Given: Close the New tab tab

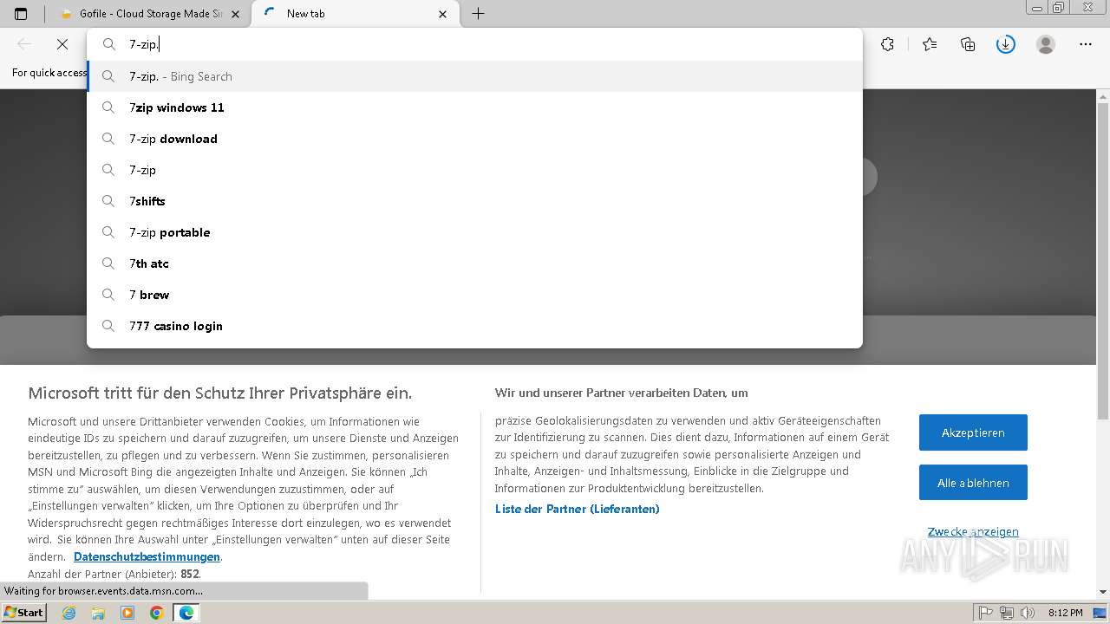Looking at the screenshot, I should click(x=443, y=14).
